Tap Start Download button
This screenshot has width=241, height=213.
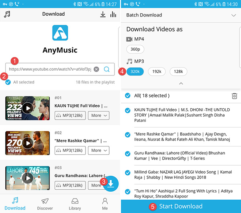click(181, 206)
